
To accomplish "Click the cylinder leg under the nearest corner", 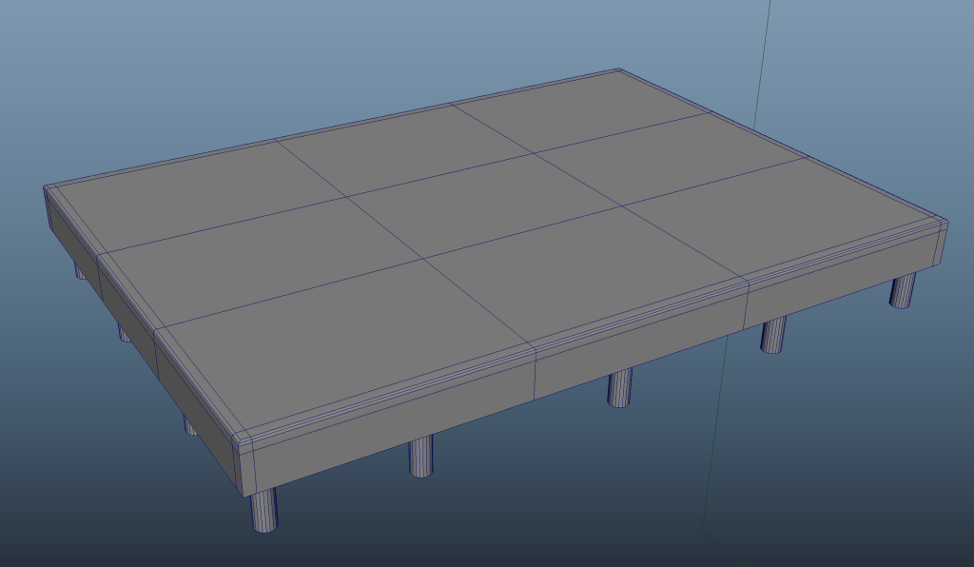I will pos(264,510).
